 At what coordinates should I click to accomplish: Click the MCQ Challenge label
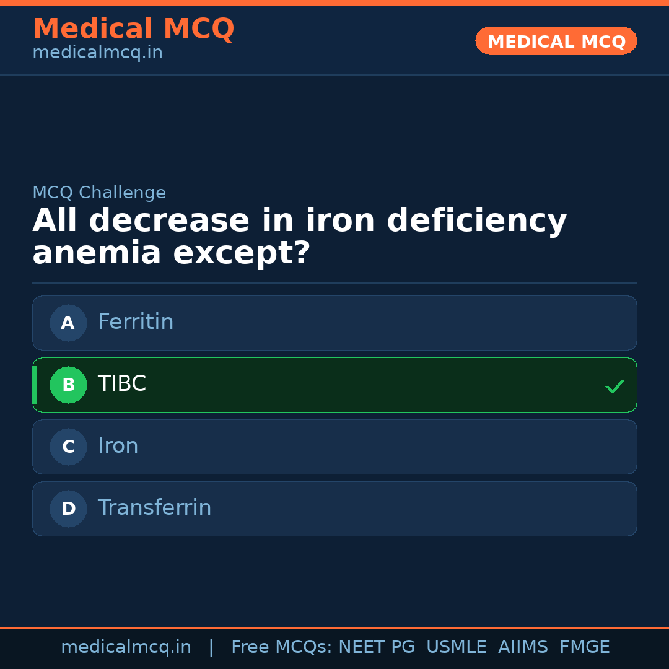click(x=99, y=193)
